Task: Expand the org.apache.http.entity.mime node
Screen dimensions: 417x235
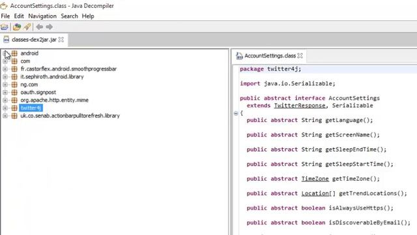Action: (x=5, y=100)
